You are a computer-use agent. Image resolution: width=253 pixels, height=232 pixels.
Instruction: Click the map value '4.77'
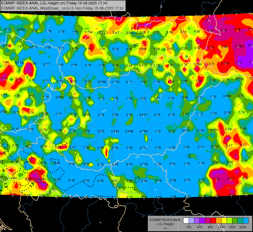29,146
